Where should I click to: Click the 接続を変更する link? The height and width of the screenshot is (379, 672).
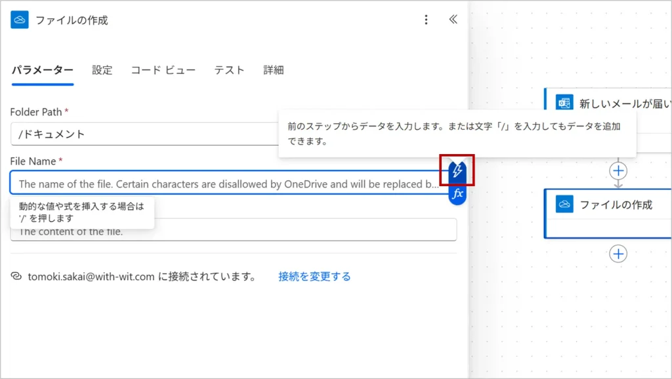click(x=314, y=277)
